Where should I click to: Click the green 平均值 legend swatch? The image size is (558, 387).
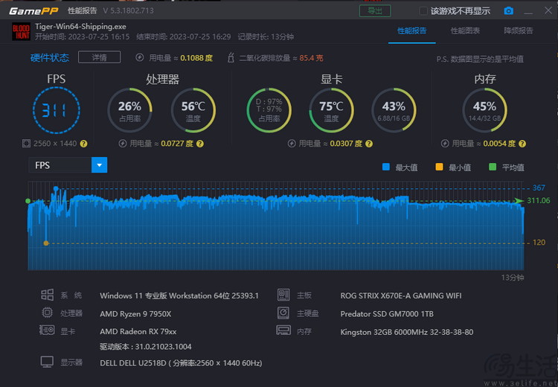[x=493, y=167]
